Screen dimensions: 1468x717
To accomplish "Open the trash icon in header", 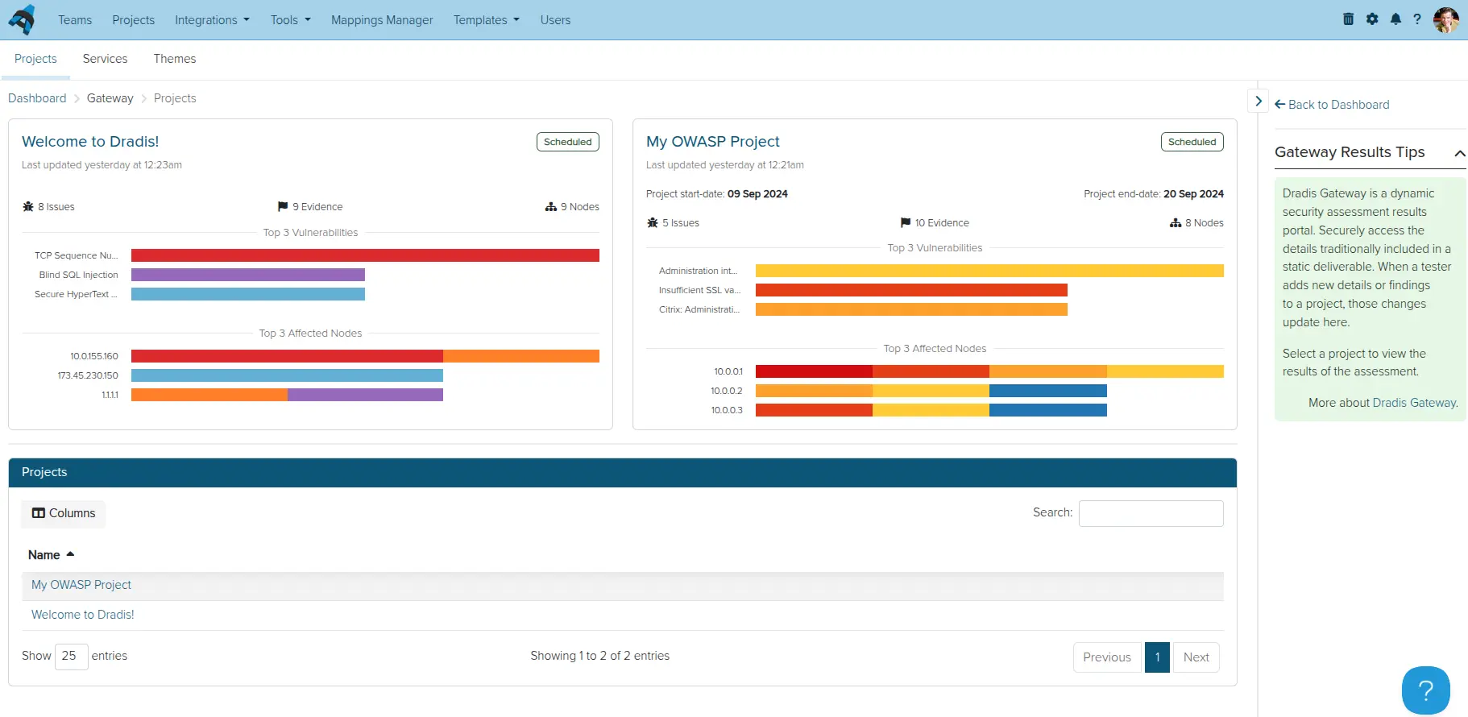I will (1348, 19).
